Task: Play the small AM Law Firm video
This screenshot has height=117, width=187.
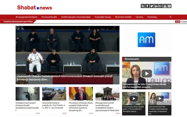Action: (160, 99)
